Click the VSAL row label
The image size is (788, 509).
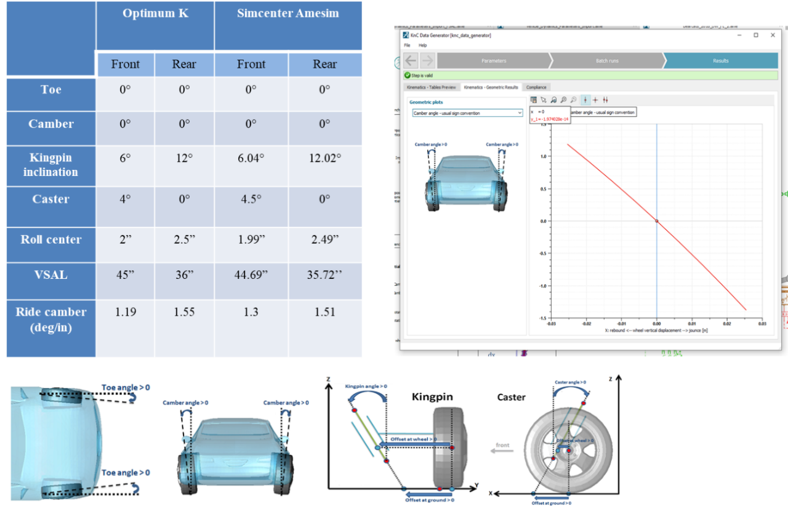[51, 280]
